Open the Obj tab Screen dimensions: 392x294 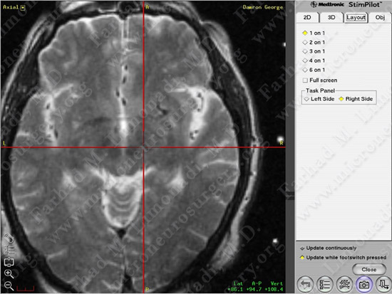pos(380,18)
